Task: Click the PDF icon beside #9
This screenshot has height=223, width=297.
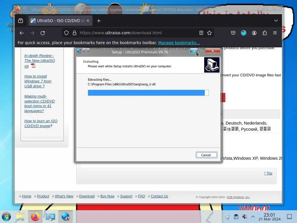Action: pyautogui.click(x=33, y=66)
